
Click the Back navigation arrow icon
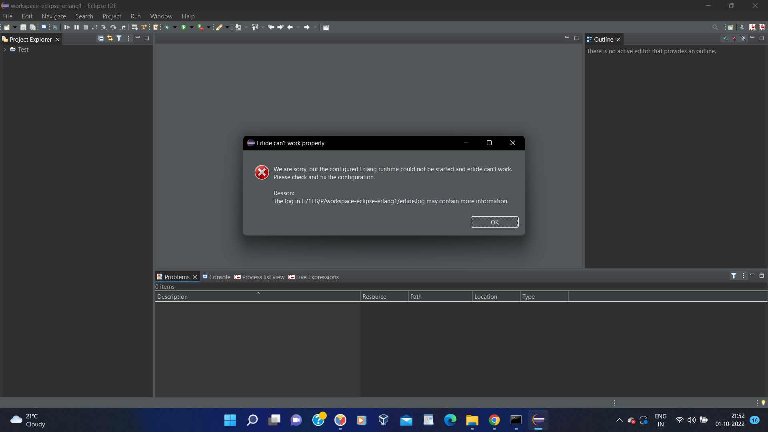click(290, 27)
